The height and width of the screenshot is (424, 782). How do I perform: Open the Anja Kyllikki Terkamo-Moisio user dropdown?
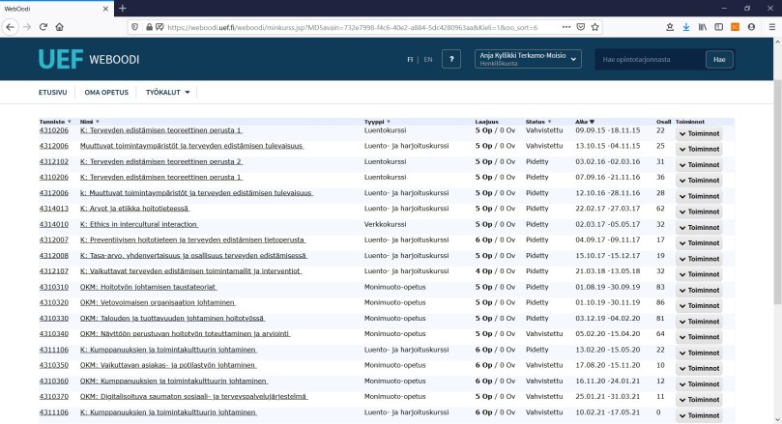tap(530, 60)
